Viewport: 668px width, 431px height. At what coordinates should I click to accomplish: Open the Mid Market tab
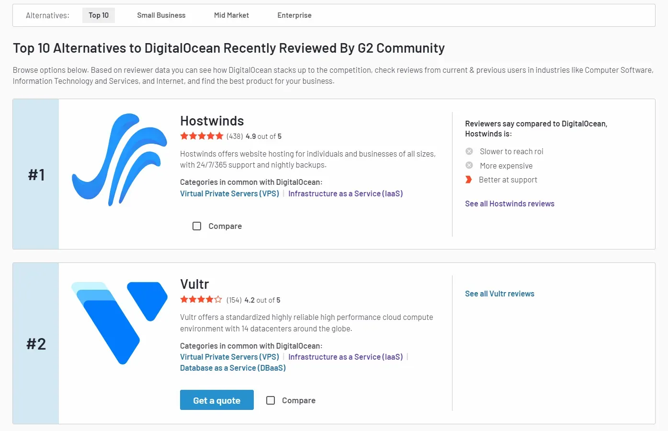point(231,15)
